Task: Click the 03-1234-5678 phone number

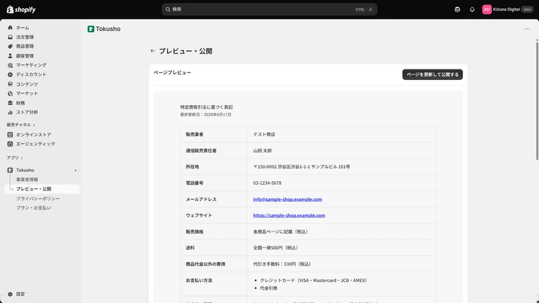Action: (x=267, y=183)
